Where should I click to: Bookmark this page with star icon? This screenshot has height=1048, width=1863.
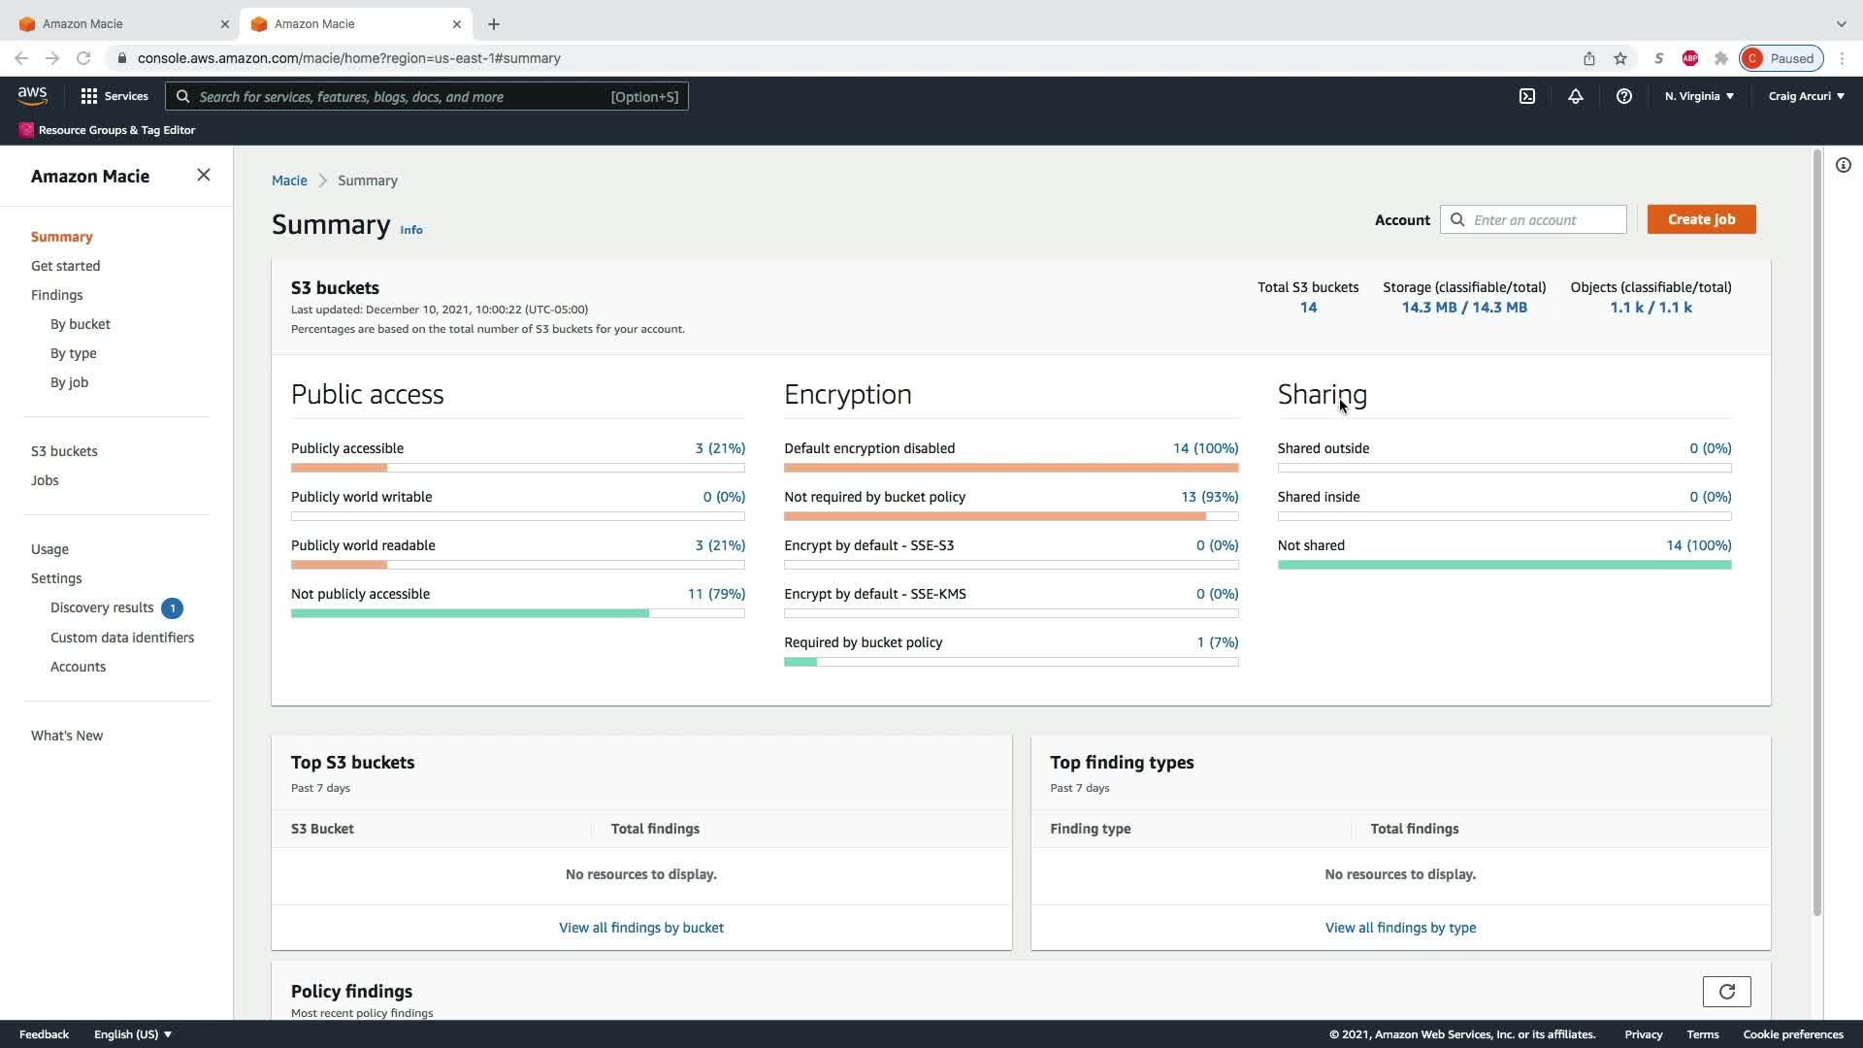pyautogui.click(x=1620, y=58)
